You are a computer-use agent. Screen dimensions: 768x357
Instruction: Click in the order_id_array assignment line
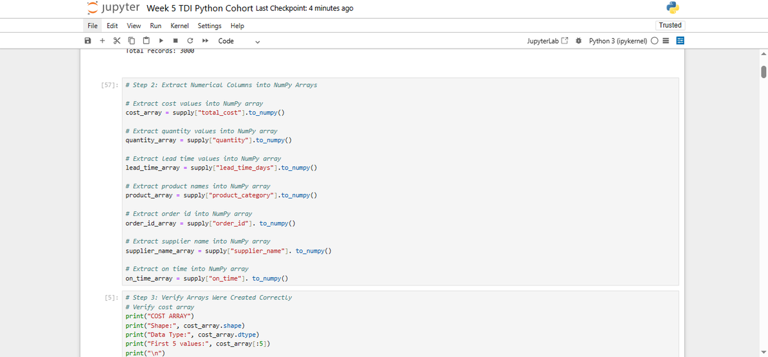pos(211,223)
